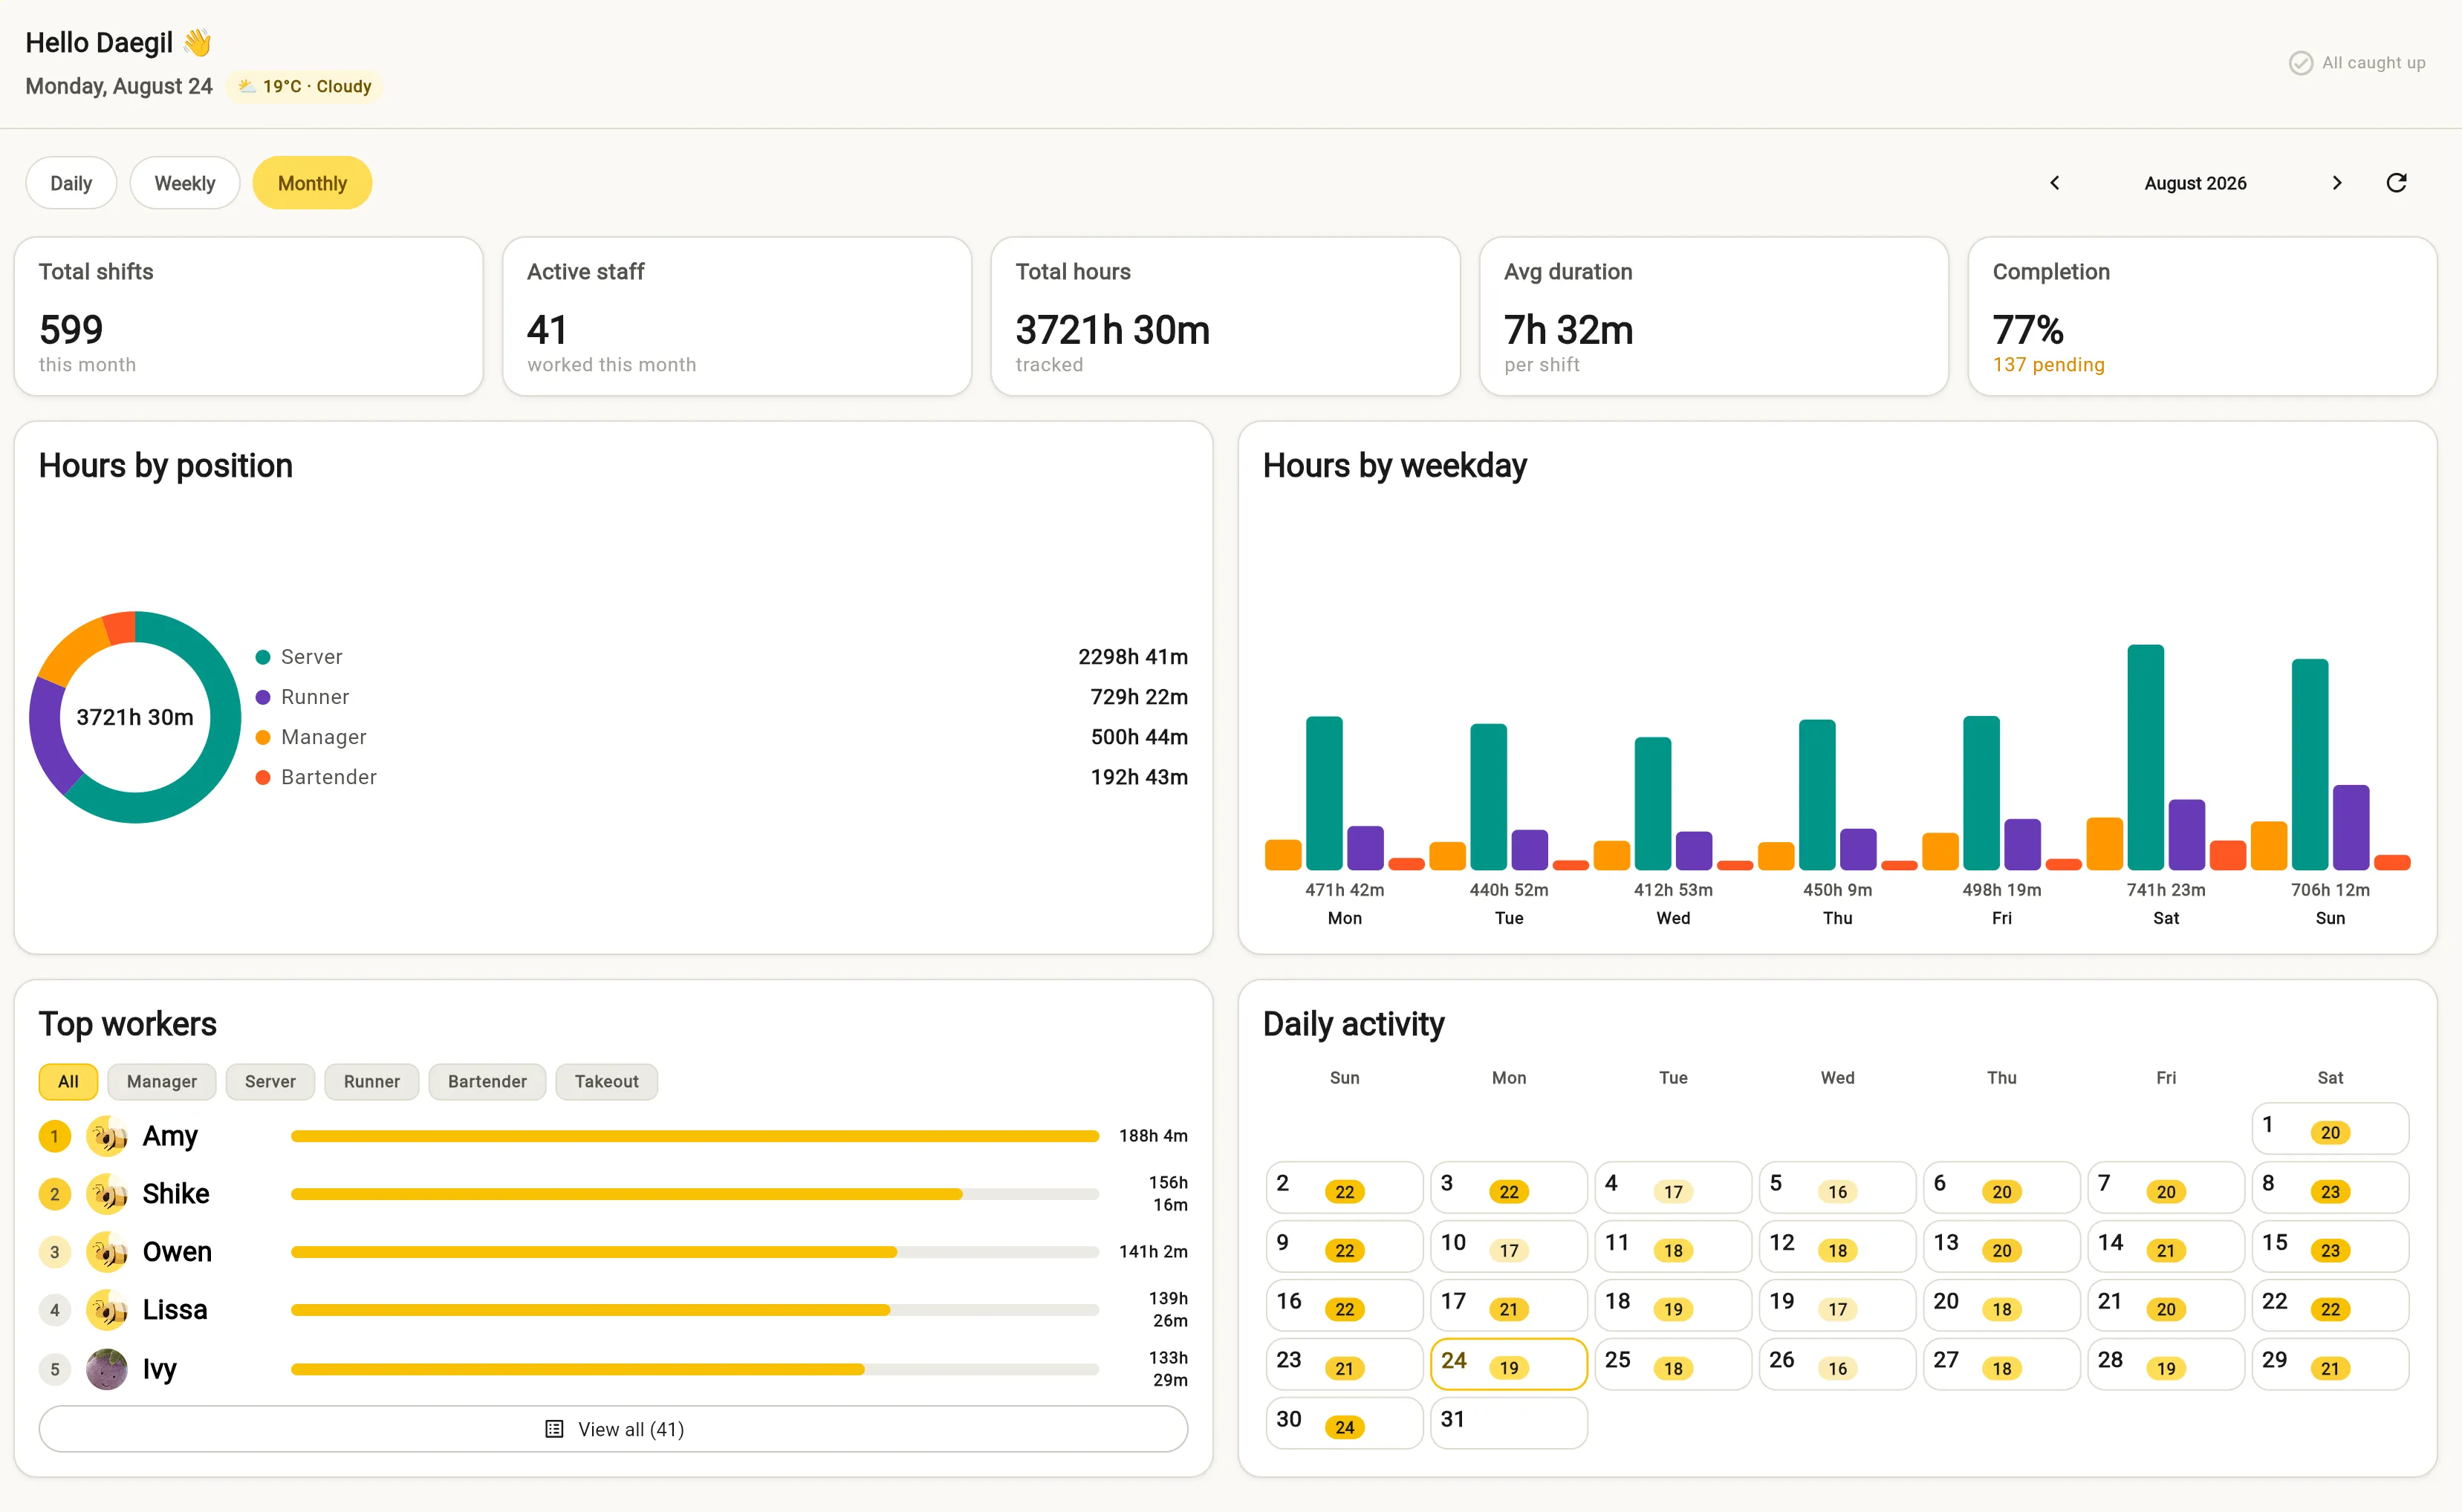Click Owen's bee avatar
Viewport: 2462px width, 1512px height.
coord(107,1252)
